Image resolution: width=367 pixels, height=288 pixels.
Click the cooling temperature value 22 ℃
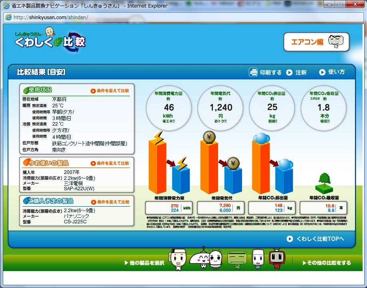(58, 124)
